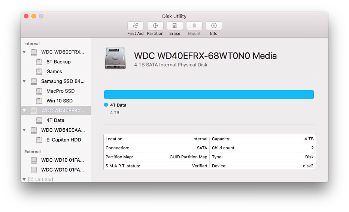
Task: Open the Partition tool
Action: click(155, 26)
